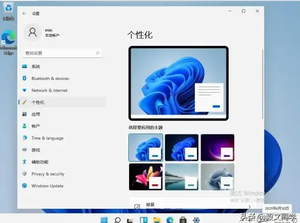Screen dimensions: 300x223
Task: Select the 个性化 sidebar item
Action: [62, 102]
